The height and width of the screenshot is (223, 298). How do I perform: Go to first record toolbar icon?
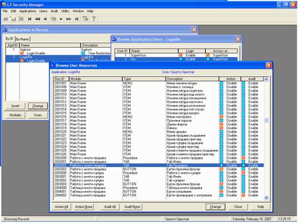click(x=30, y=19)
